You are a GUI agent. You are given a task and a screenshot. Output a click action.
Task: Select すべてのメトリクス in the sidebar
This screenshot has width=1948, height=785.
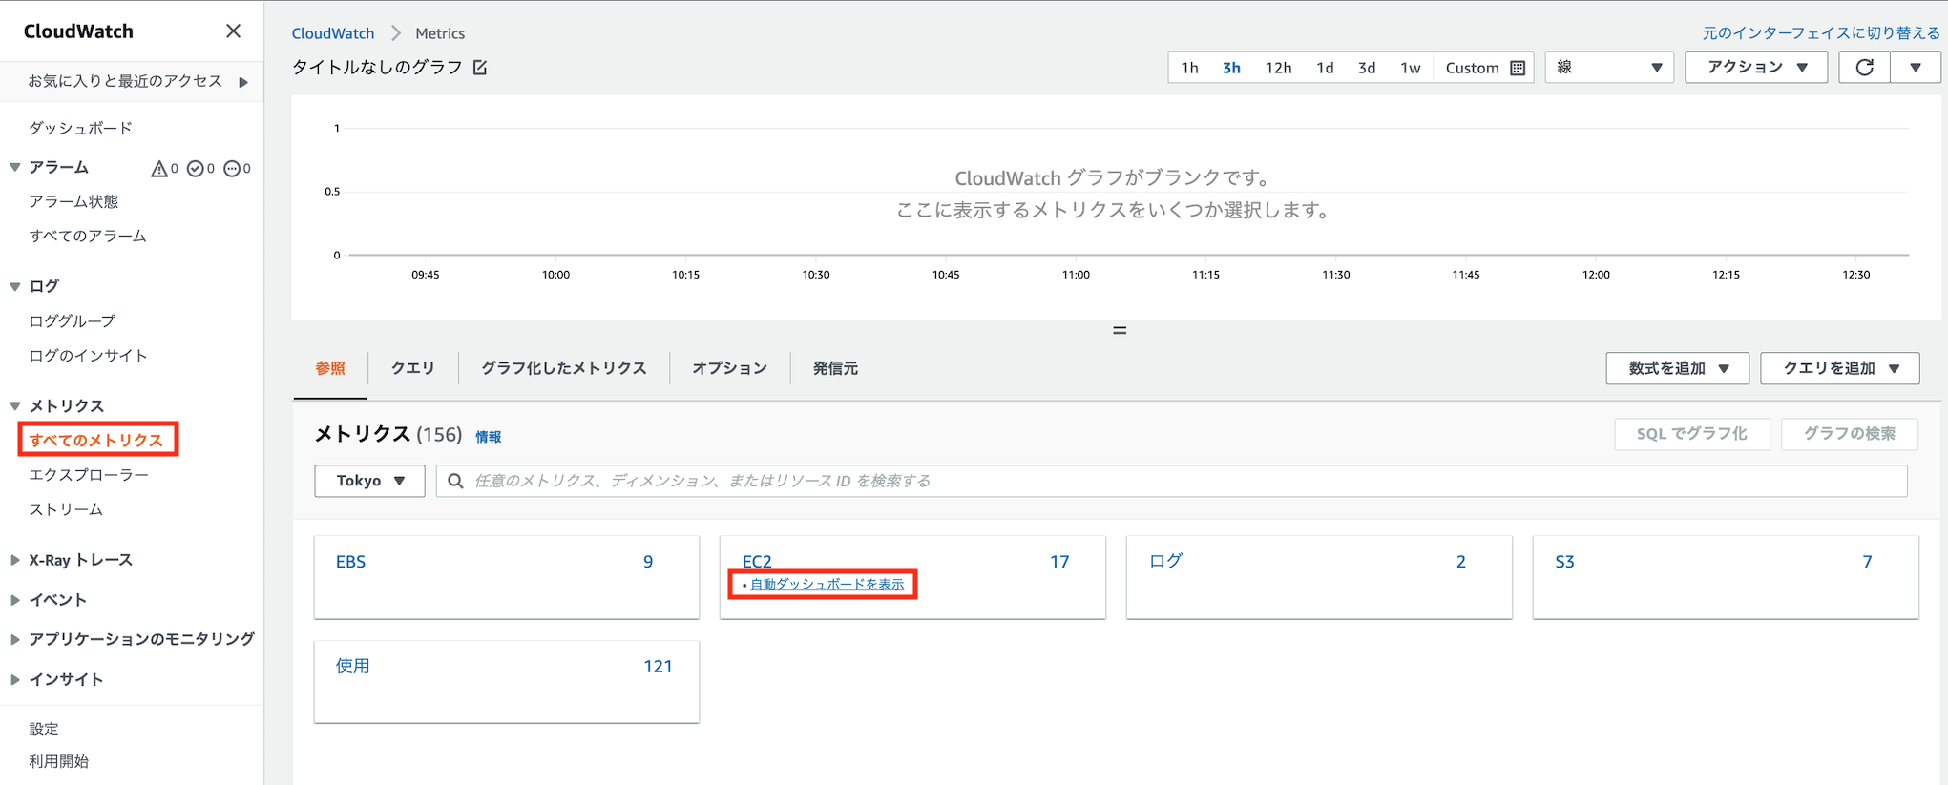pyautogui.click(x=96, y=440)
